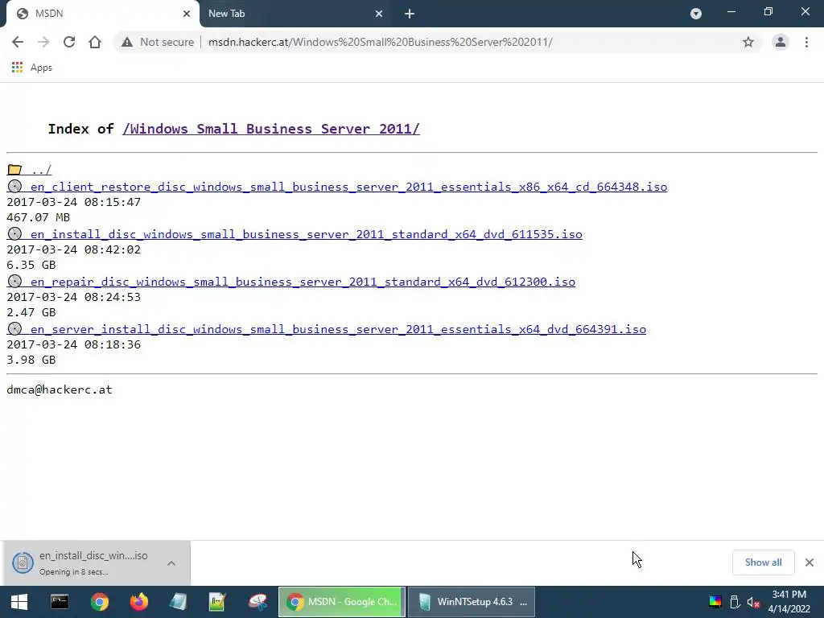Click the folder icon beside ../

click(x=14, y=170)
